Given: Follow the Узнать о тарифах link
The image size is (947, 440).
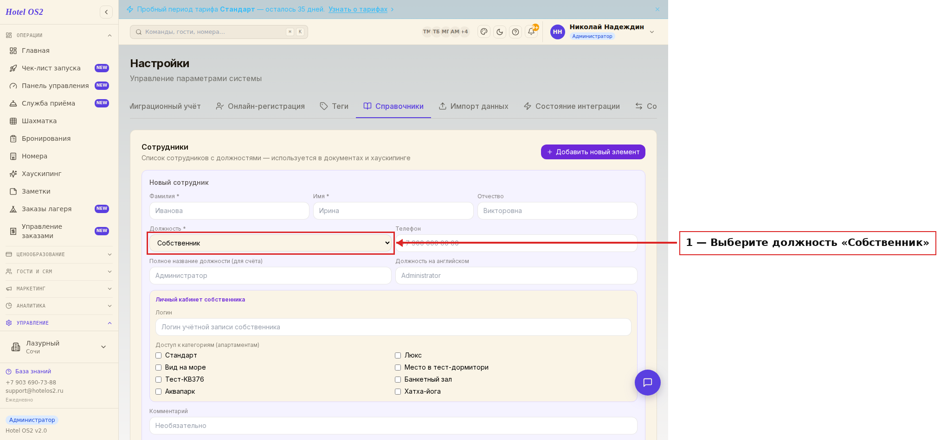Looking at the screenshot, I should pos(358,9).
